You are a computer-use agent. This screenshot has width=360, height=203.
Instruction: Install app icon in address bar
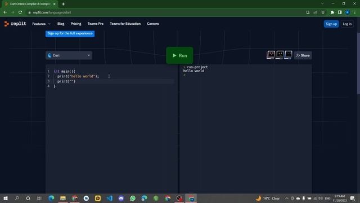pyautogui.click(x=308, y=12)
